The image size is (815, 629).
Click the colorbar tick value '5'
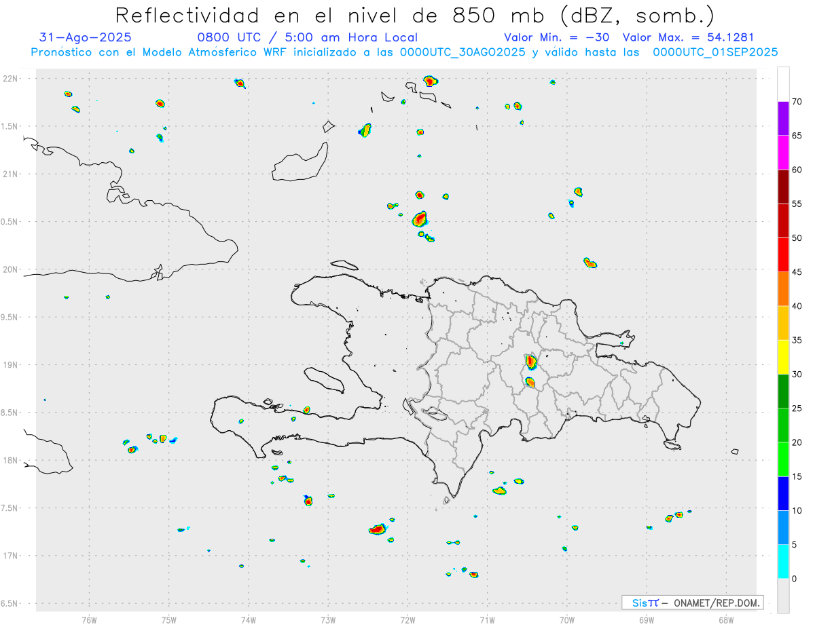tap(795, 545)
